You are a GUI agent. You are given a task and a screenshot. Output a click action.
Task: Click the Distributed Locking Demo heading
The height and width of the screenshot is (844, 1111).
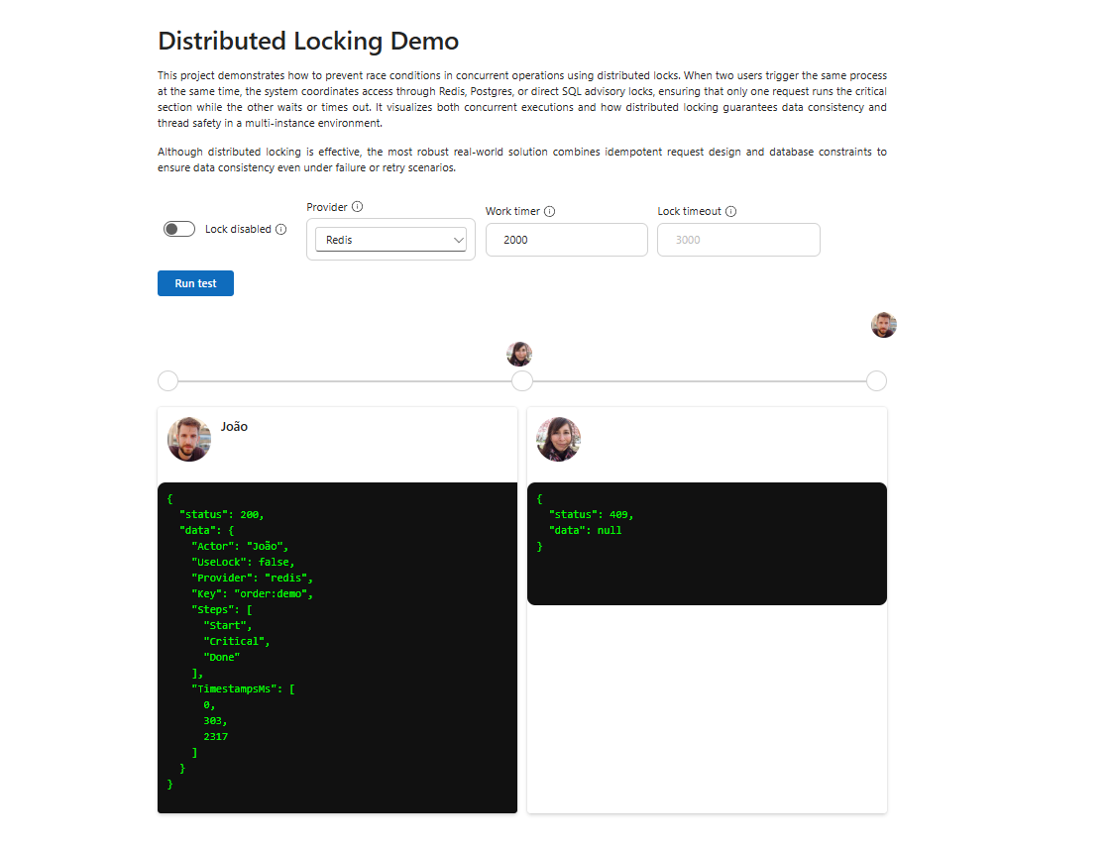308,41
